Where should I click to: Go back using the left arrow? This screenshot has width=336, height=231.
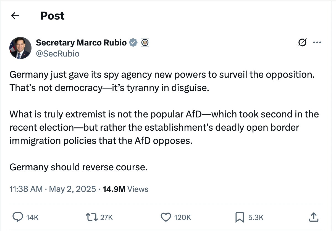15,16
